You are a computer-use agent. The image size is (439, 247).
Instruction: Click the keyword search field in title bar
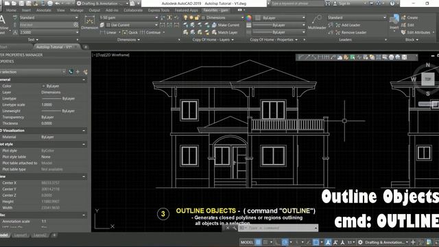(297, 3)
